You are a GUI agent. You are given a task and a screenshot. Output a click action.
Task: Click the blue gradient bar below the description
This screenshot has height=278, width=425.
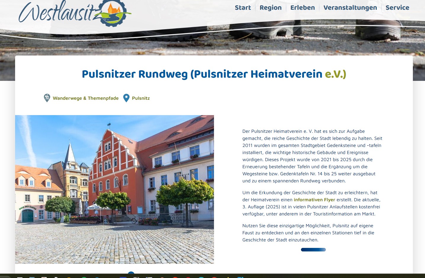[x=313, y=250]
